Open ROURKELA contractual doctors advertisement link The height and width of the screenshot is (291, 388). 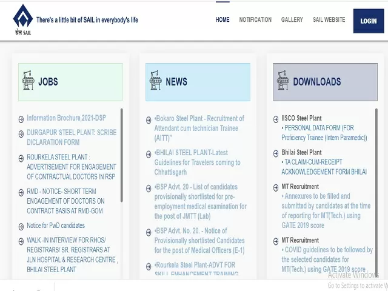click(72, 167)
